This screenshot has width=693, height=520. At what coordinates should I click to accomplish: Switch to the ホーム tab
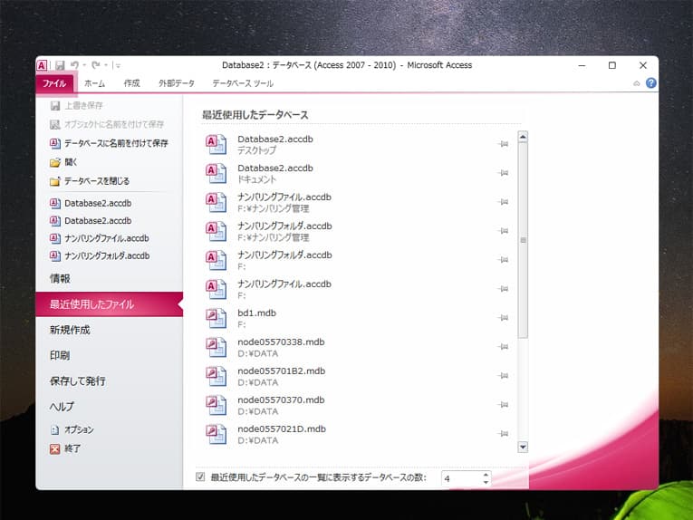click(94, 83)
